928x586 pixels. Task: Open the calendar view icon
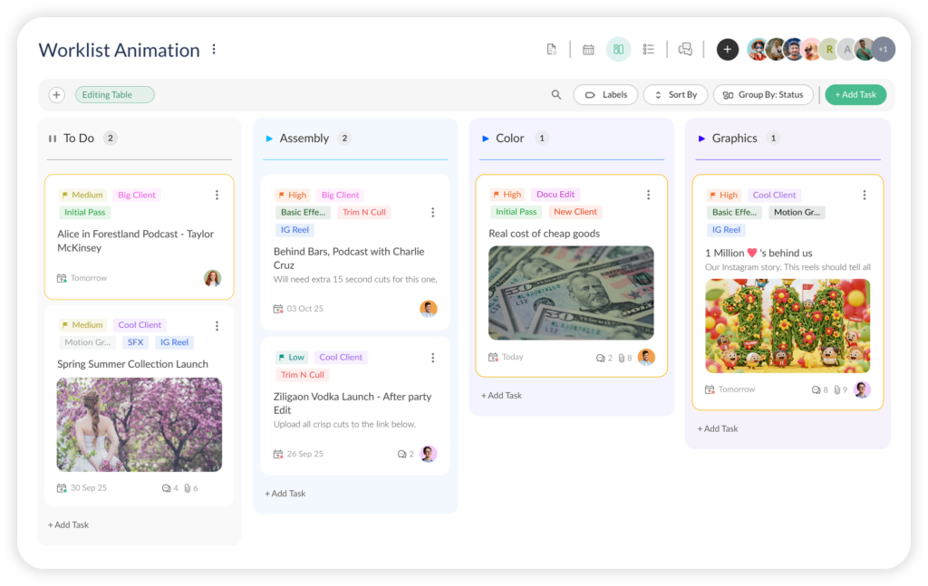coord(588,50)
